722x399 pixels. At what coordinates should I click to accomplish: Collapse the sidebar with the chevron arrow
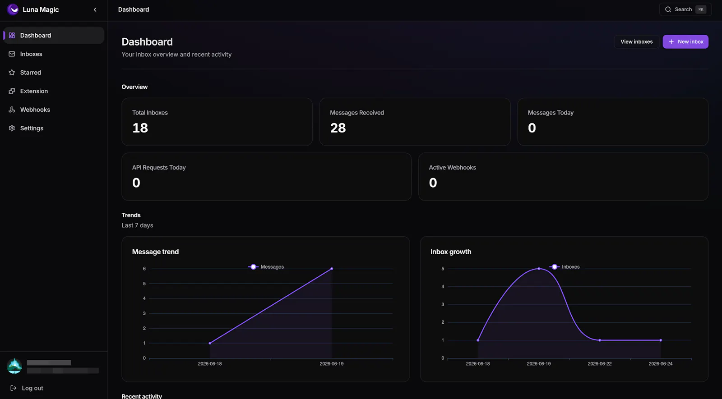pos(95,9)
